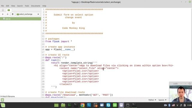Open the Search menu
The image size is (192, 108).
tap(20, 6)
